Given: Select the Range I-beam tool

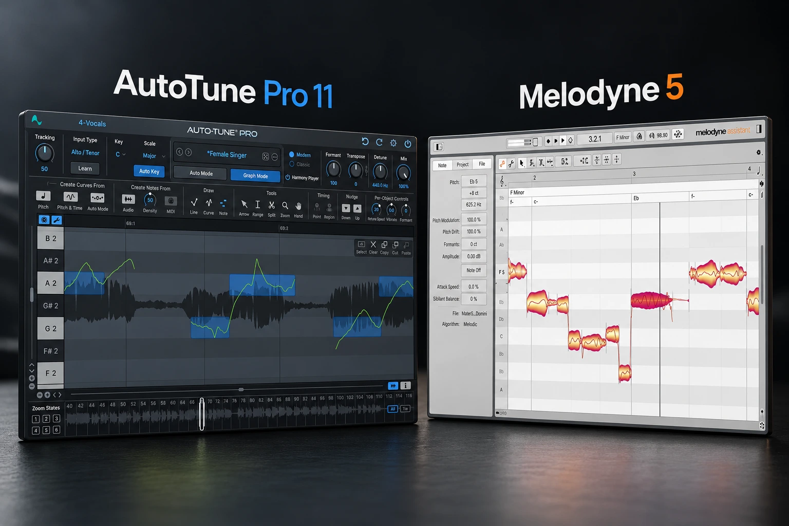Looking at the screenshot, I should [x=257, y=204].
